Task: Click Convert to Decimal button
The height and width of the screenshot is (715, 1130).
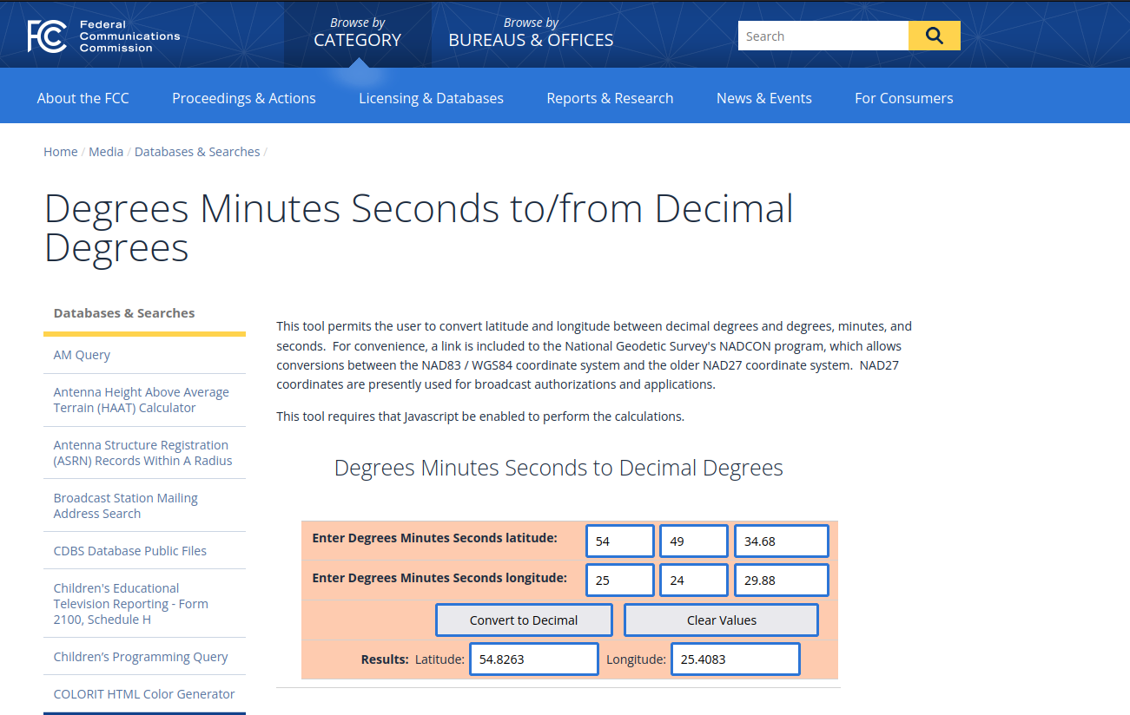Action: 524,620
